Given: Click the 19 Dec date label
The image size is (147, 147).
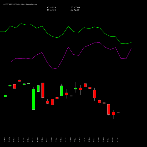Looking at the screenshot, I should (x=84, y=140).
